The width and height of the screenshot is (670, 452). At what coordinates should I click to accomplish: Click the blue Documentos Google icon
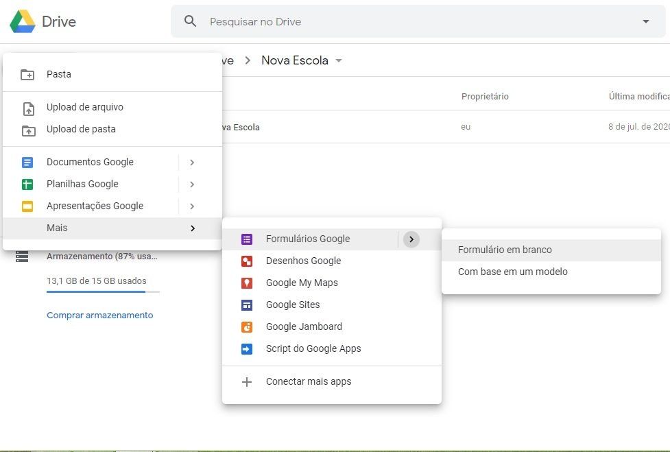point(27,163)
